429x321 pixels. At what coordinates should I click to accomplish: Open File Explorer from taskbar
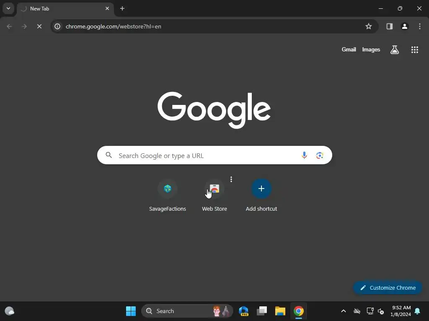(280, 311)
